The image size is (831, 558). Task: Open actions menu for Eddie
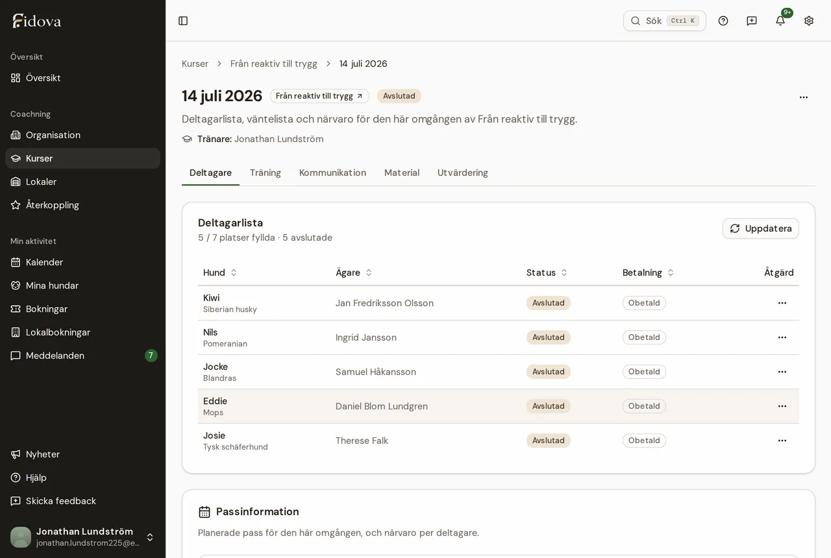[x=782, y=406]
